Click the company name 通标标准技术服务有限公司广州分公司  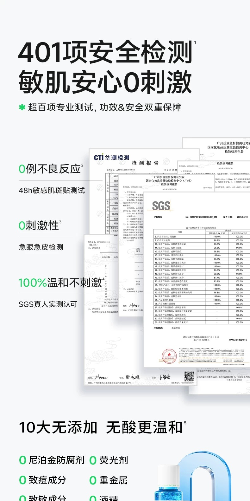(201, 337)
